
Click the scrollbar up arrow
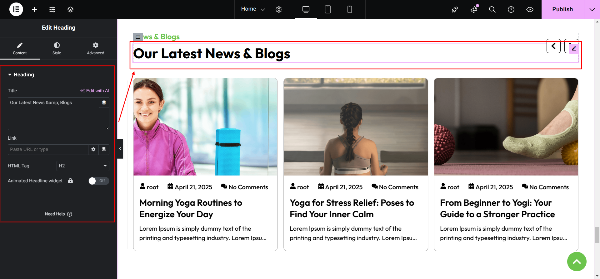pos(597,22)
